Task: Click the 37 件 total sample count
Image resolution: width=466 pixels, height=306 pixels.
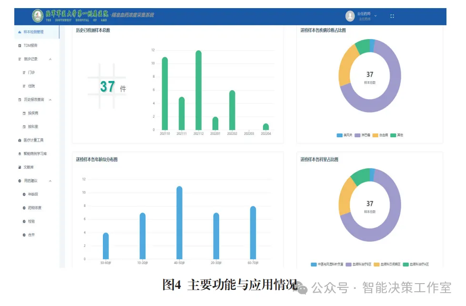Action: (x=113, y=87)
